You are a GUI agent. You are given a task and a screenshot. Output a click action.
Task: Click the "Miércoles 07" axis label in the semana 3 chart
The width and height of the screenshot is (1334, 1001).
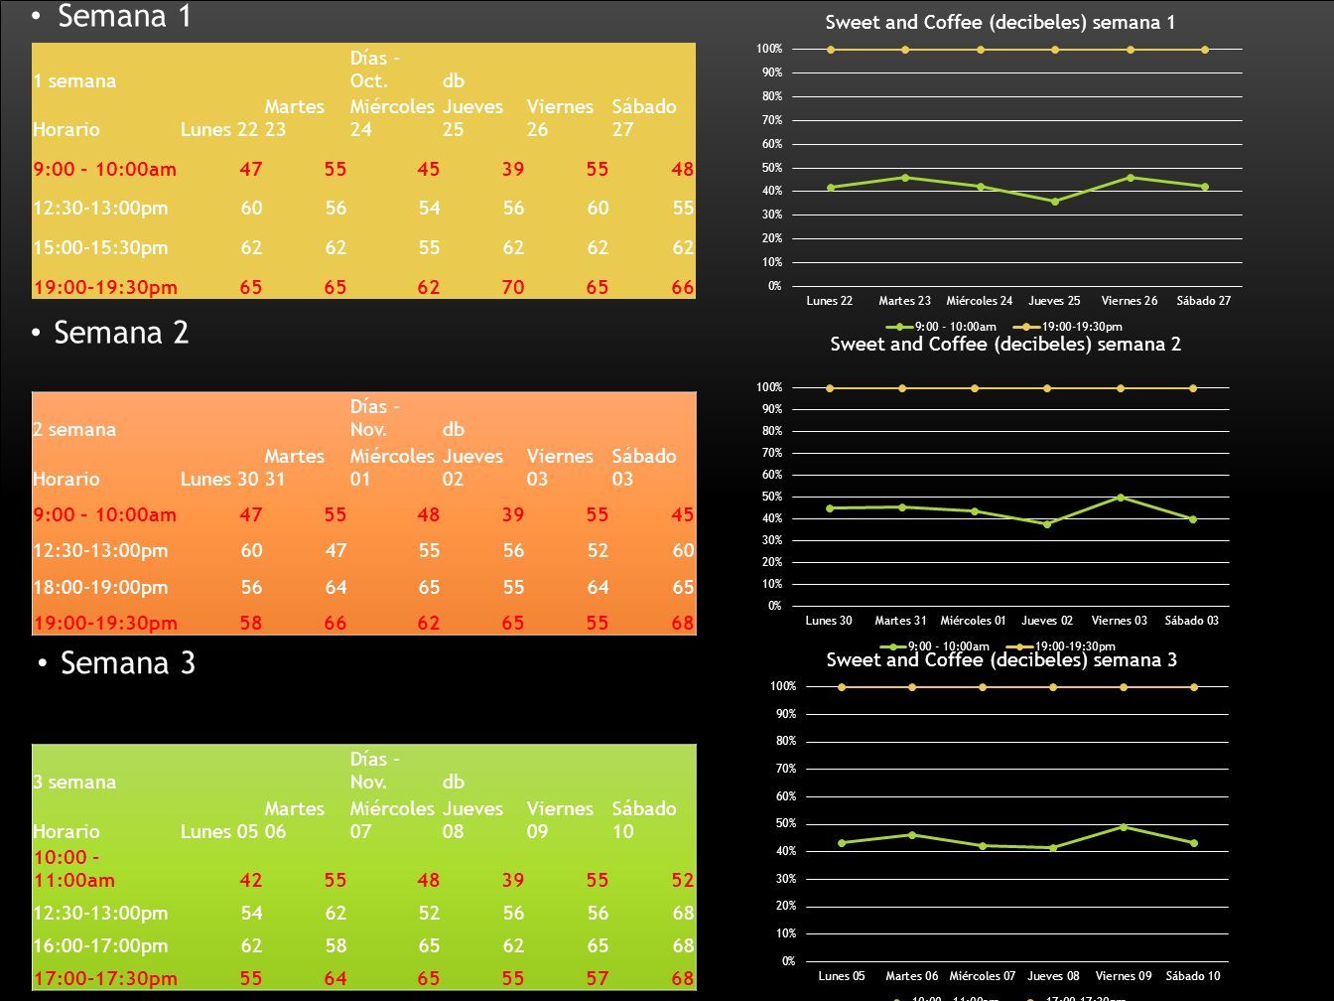click(982, 976)
